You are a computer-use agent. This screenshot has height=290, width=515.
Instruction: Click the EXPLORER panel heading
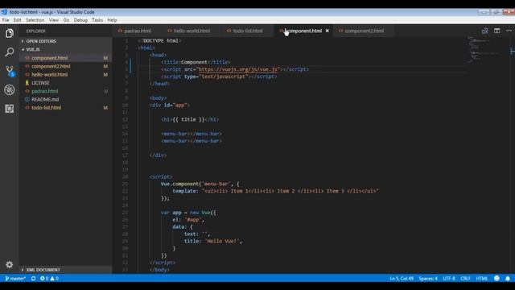35,31
